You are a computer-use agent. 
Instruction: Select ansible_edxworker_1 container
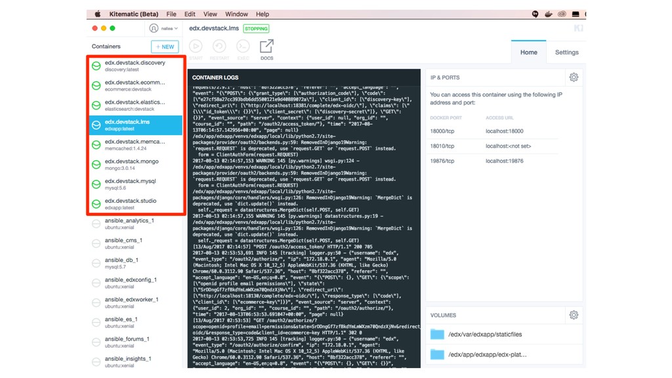[x=136, y=303]
